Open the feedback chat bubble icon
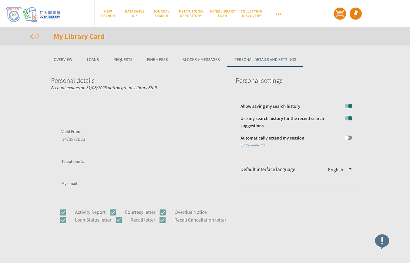Screen dimensions: 410x263 (382, 241)
